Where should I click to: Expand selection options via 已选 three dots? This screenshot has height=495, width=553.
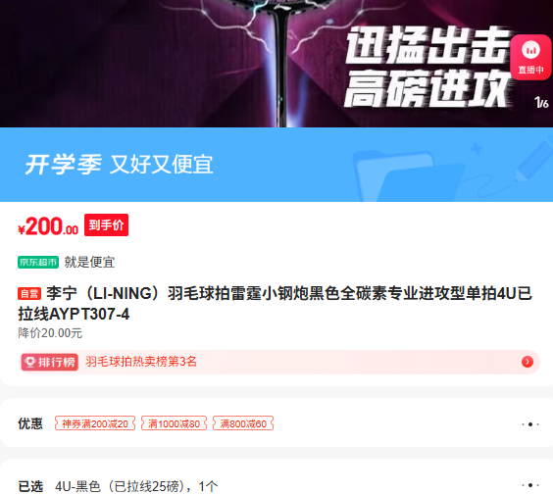tap(530, 485)
